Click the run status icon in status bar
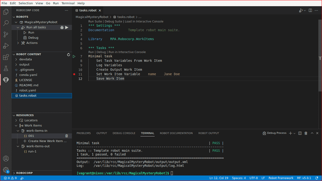 [x=22, y=178]
